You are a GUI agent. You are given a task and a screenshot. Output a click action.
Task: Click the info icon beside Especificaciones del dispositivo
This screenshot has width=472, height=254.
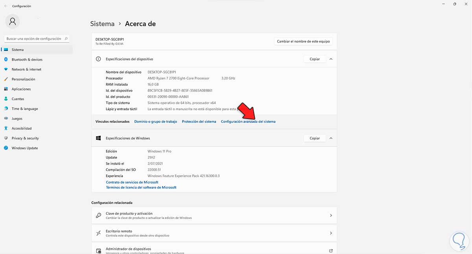[99, 59]
